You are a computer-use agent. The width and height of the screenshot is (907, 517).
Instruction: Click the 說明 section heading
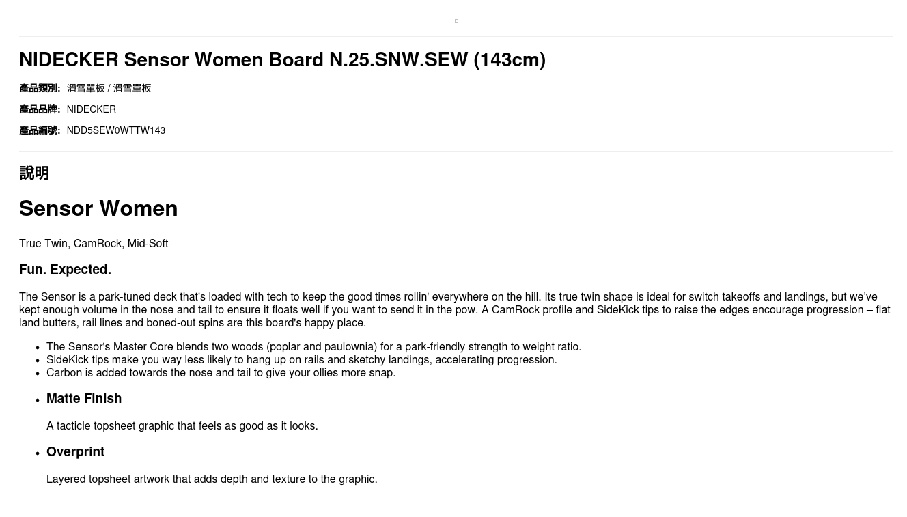click(34, 173)
